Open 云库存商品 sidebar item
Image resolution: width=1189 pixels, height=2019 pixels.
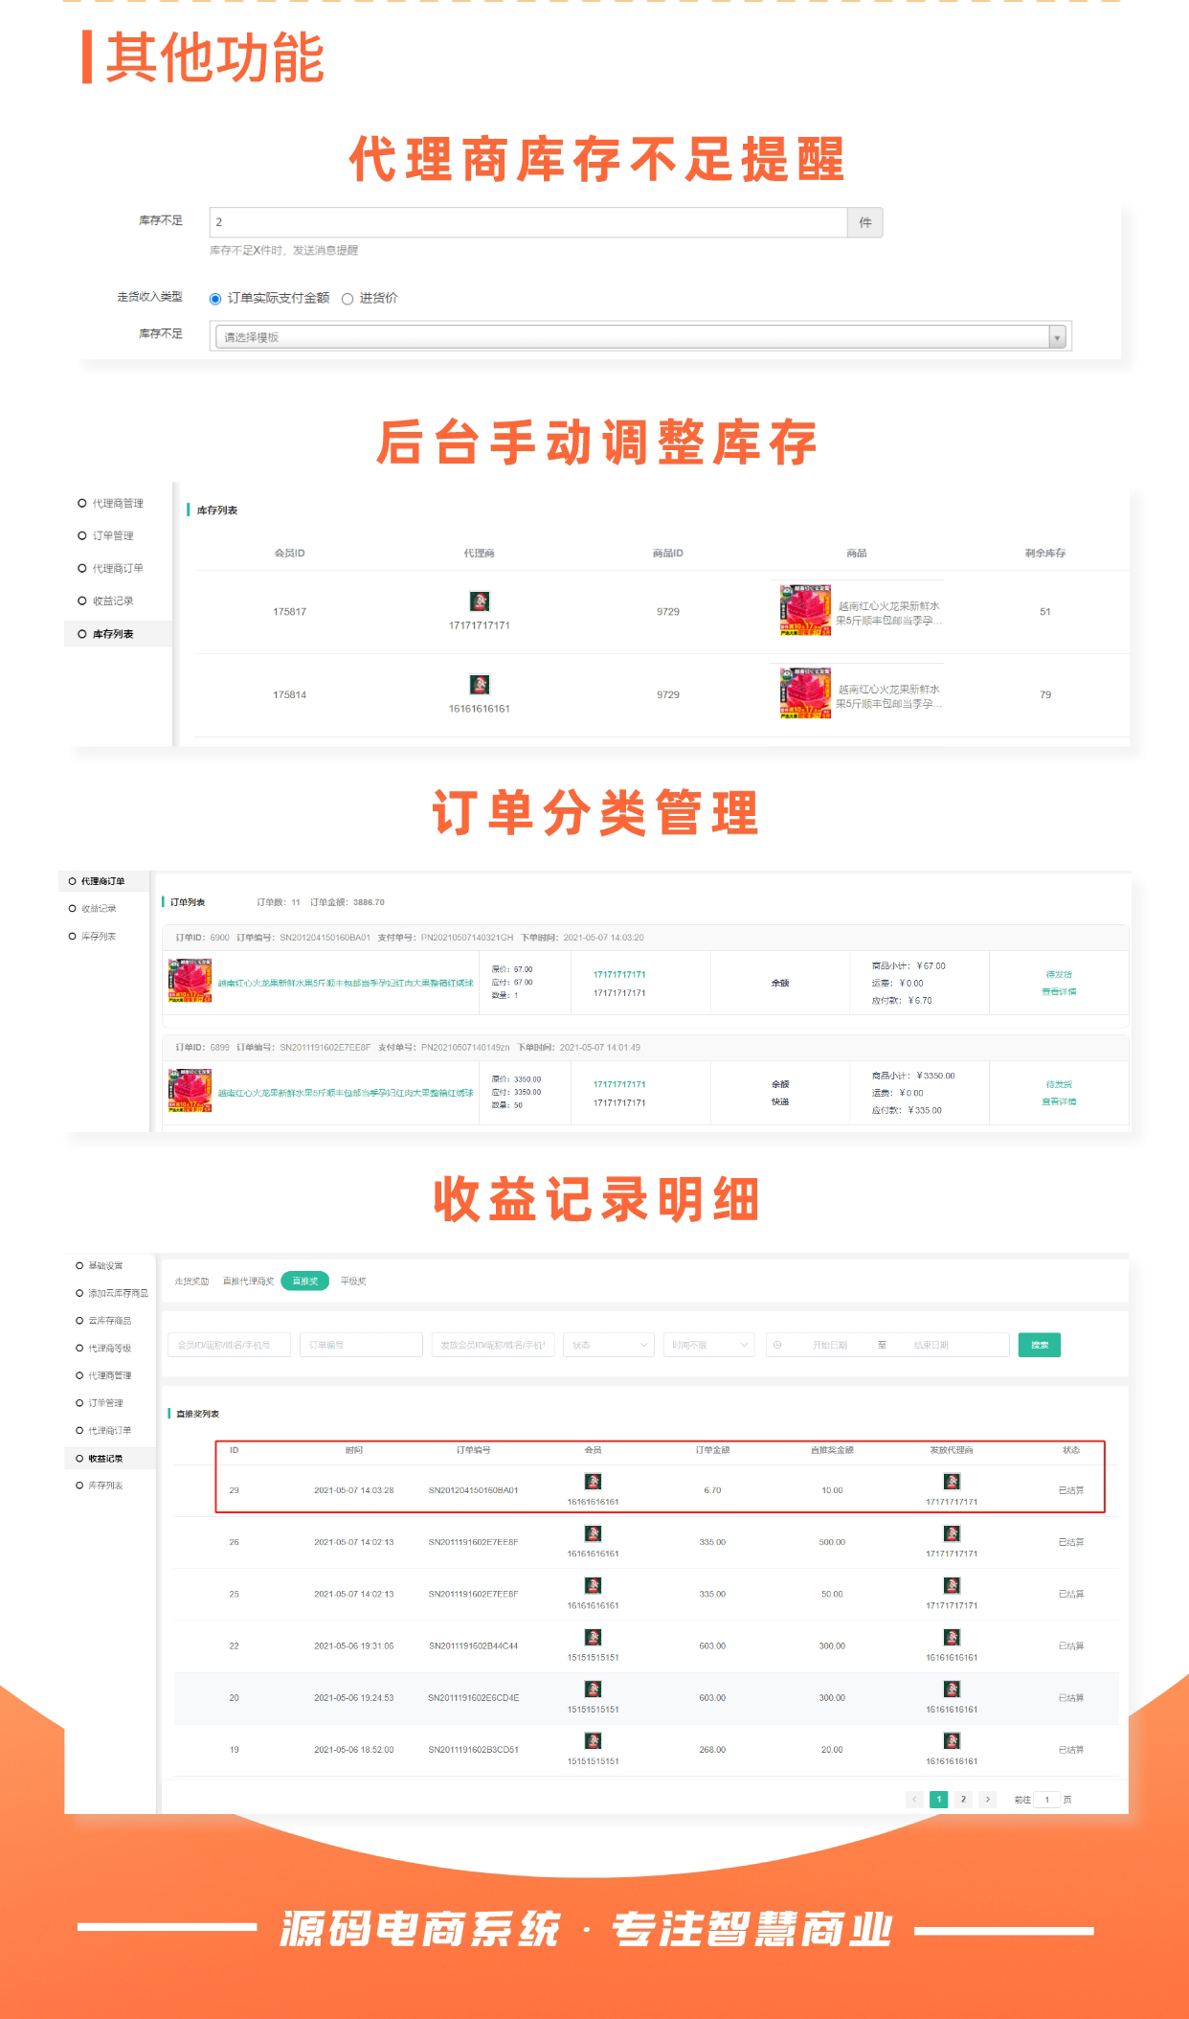pyautogui.click(x=110, y=1321)
